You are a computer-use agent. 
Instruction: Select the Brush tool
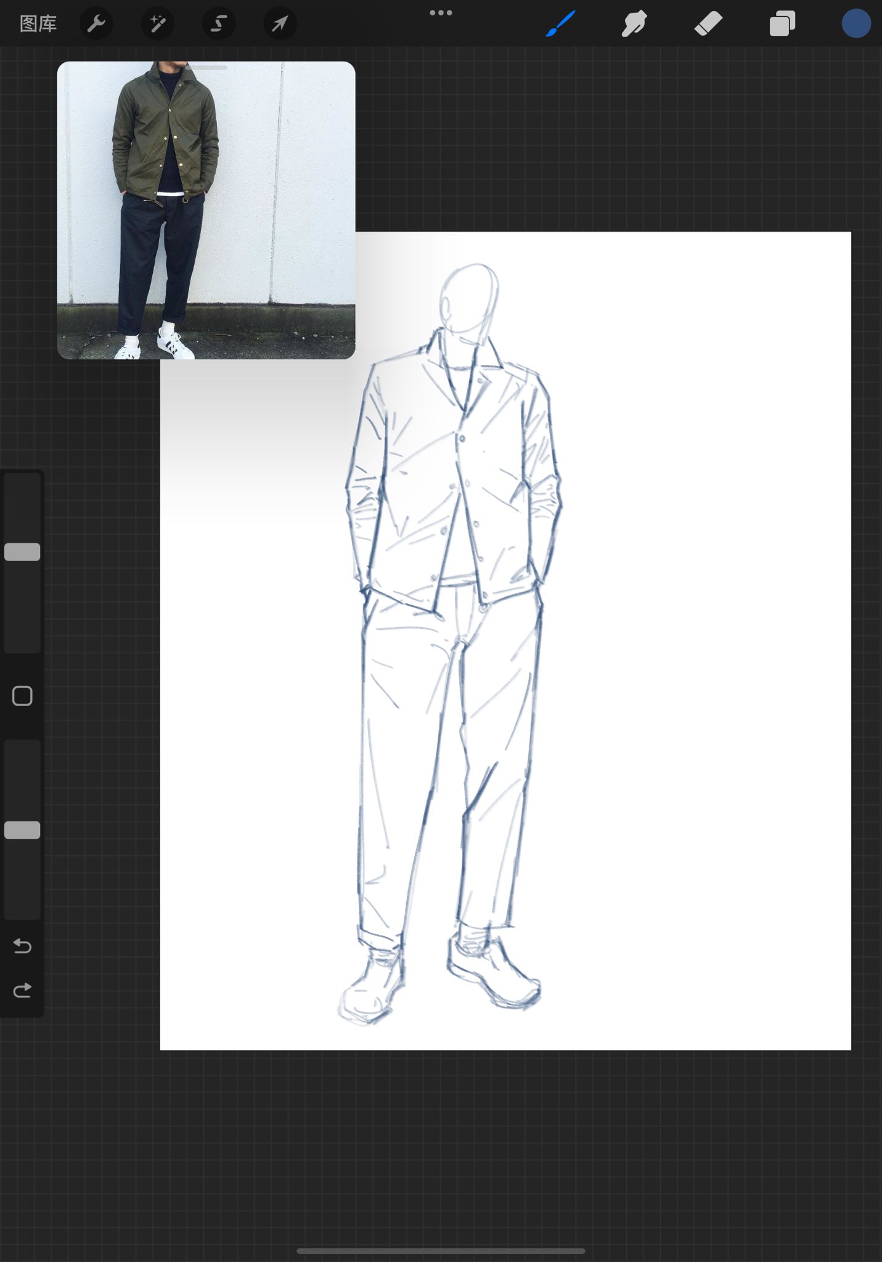(x=560, y=24)
